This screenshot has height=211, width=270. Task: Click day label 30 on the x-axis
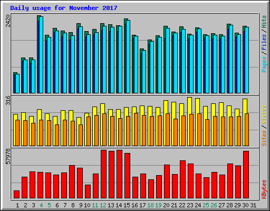[x=245, y=205]
